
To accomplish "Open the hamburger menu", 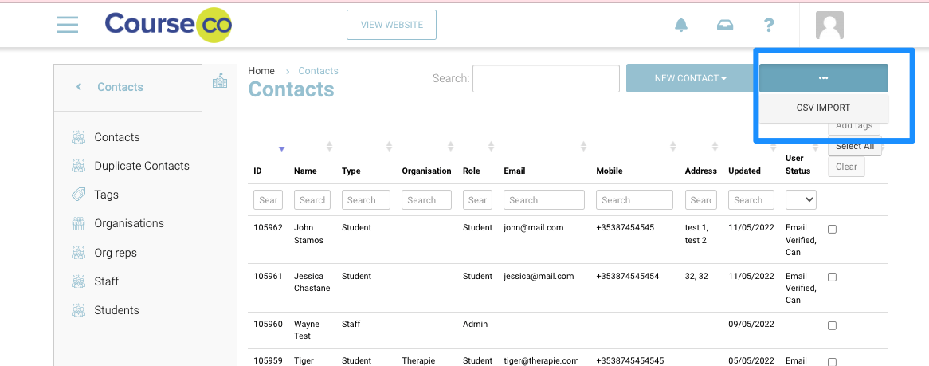I will [x=67, y=25].
